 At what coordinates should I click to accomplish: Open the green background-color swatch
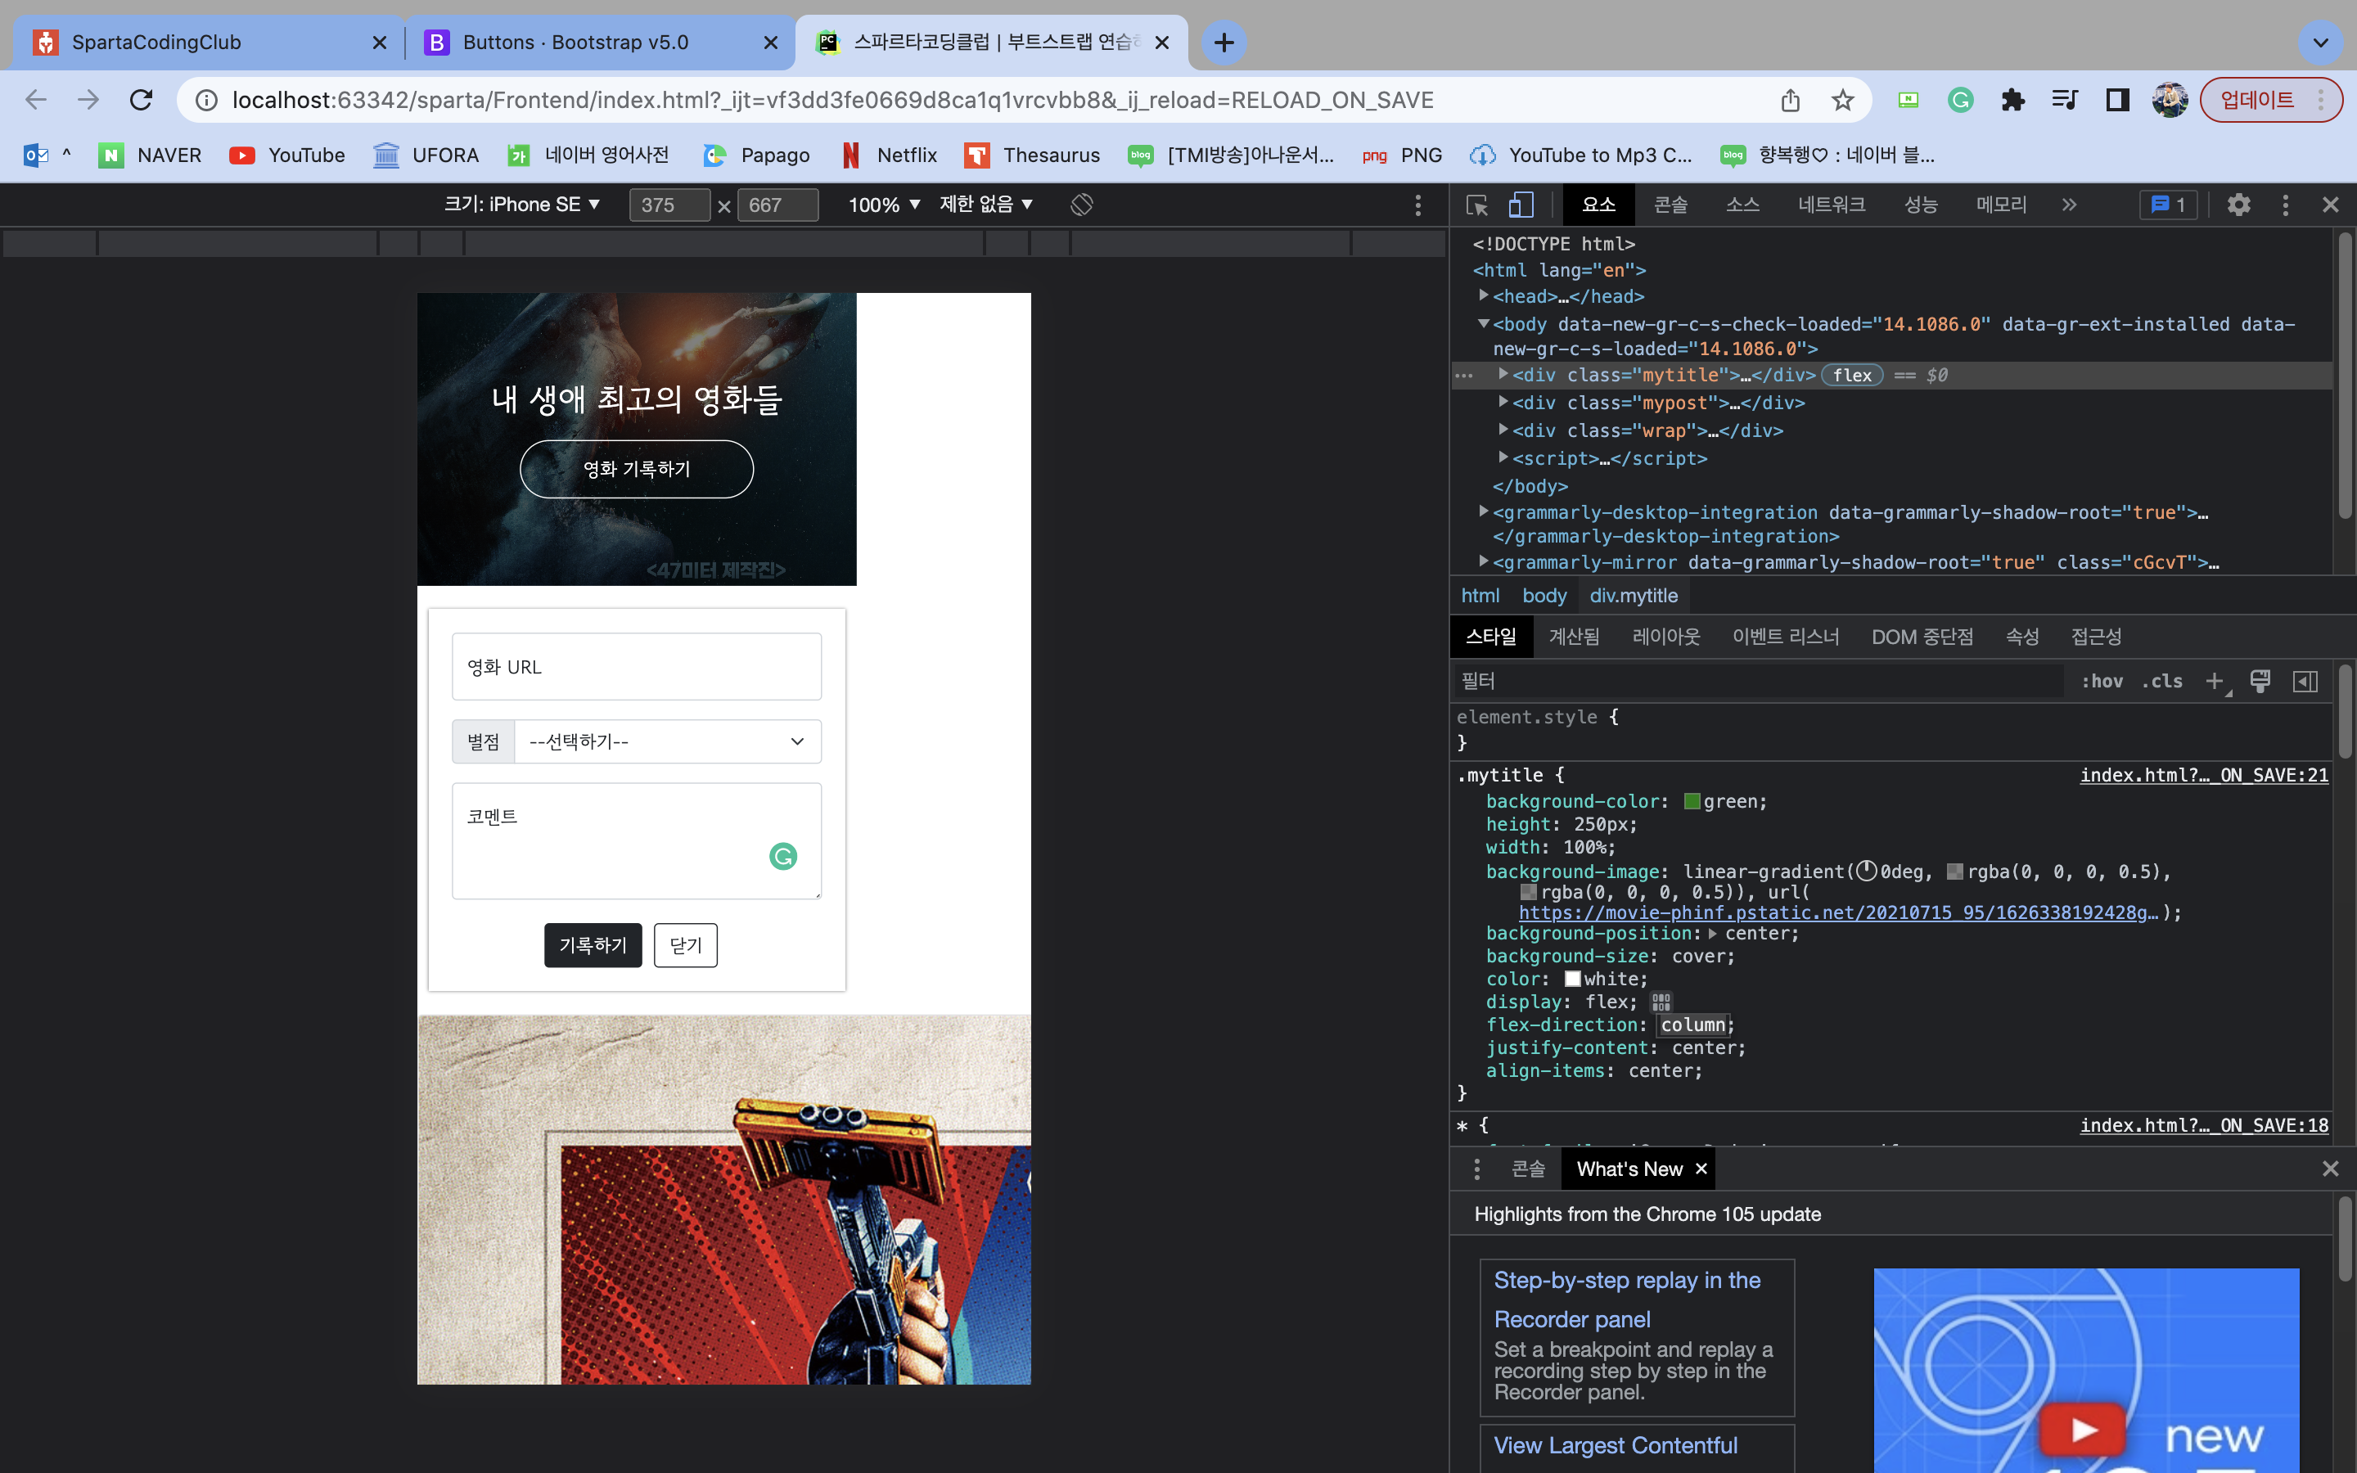(x=1692, y=802)
